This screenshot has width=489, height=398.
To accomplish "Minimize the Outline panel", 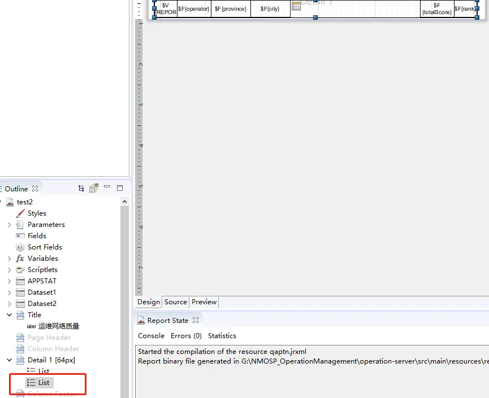I will 107,187.
